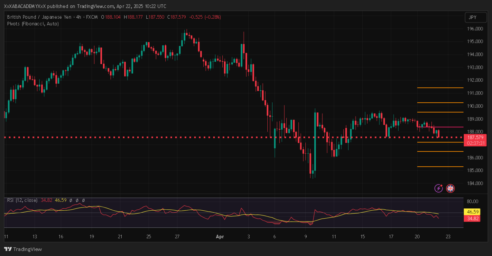492x256 pixels.
Task: Click the yellow 46.59 RSI value label
Action: (472, 212)
